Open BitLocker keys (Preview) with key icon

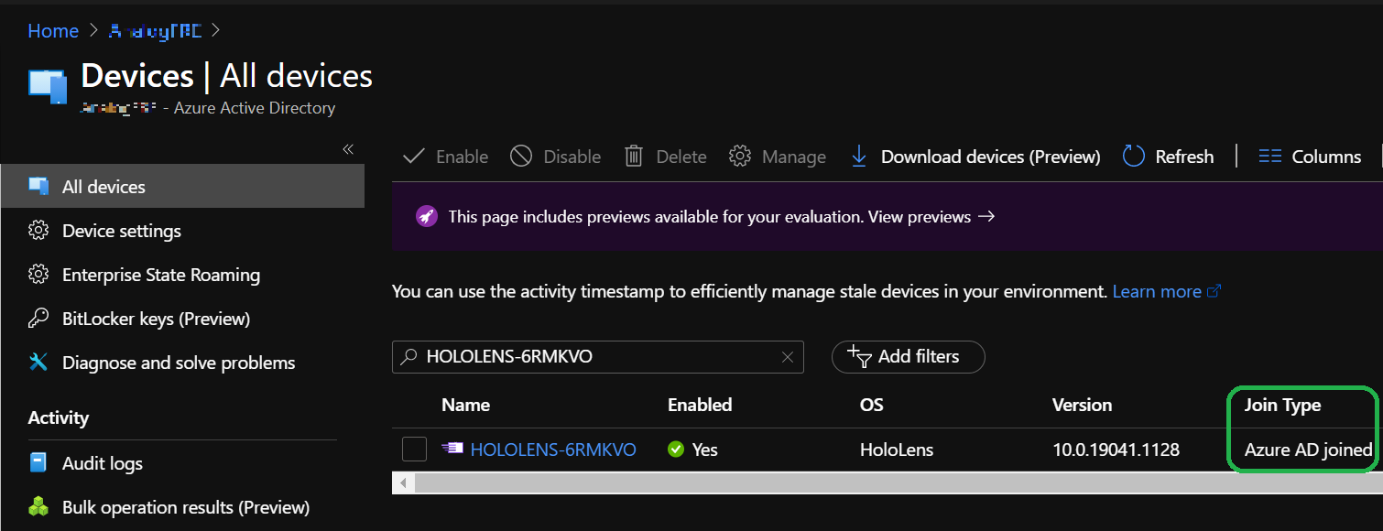pos(38,318)
